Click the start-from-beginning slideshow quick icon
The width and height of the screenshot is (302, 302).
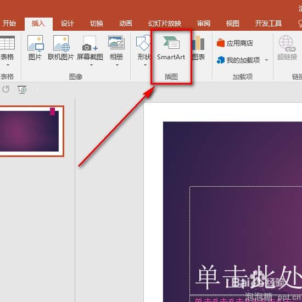coord(22,90)
